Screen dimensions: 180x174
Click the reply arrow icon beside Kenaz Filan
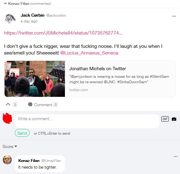point(5,4)
